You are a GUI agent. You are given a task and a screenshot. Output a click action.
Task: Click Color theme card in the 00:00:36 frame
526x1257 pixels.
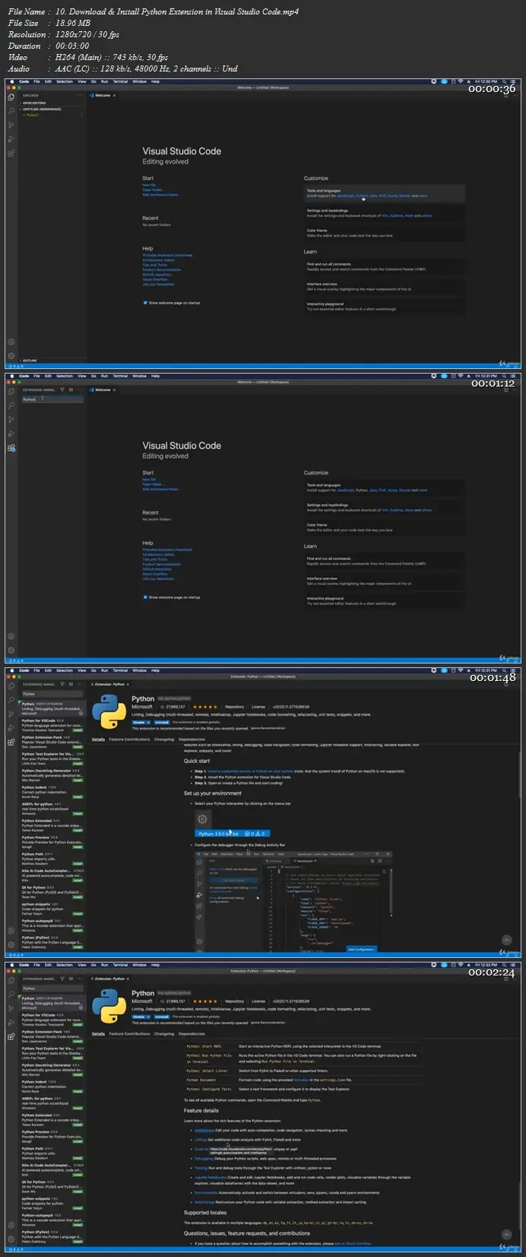(384, 233)
